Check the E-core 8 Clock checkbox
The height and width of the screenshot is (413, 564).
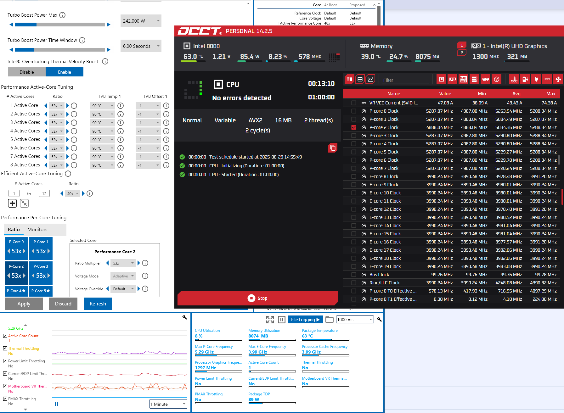(354, 176)
